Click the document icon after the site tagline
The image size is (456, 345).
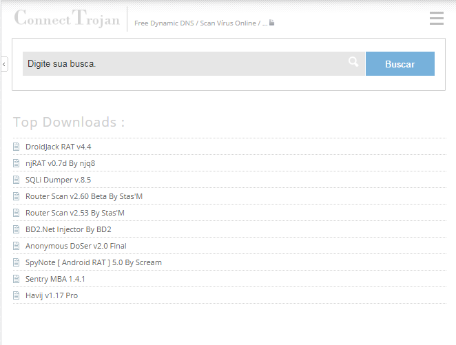(271, 22)
